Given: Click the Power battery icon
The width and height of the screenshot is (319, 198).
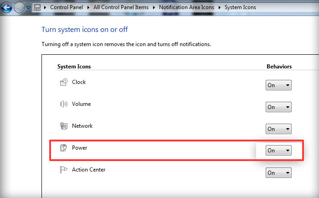Looking at the screenshot, I should (63, 148).
